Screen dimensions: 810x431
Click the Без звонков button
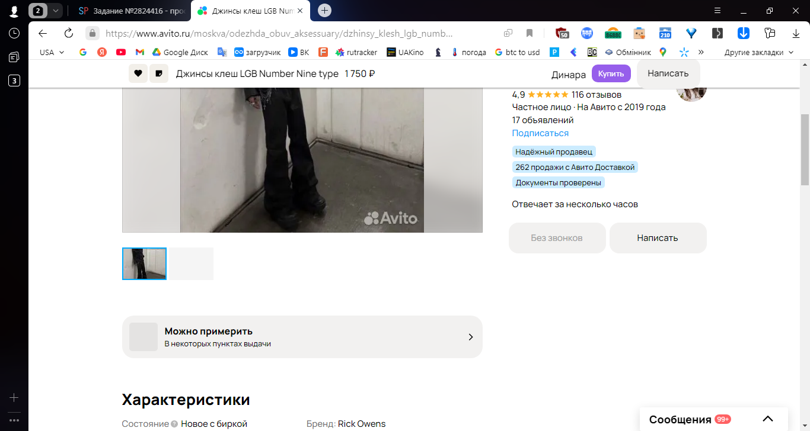click(x=557, y=238)
